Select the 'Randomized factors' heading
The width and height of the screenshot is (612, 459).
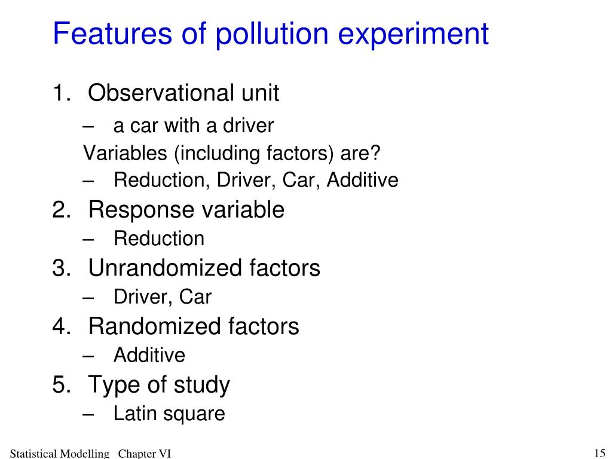pyautogui.click(x=194, y=326)
